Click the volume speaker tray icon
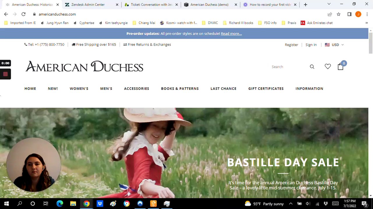373x209 pixels. (308, 204)
